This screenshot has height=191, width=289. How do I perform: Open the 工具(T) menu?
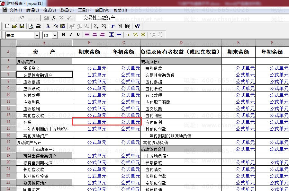[84, 10]
